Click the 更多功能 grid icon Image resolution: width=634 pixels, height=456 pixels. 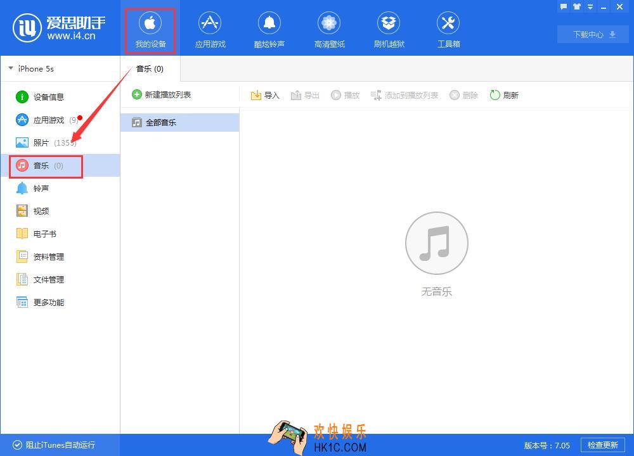[22, 302]
